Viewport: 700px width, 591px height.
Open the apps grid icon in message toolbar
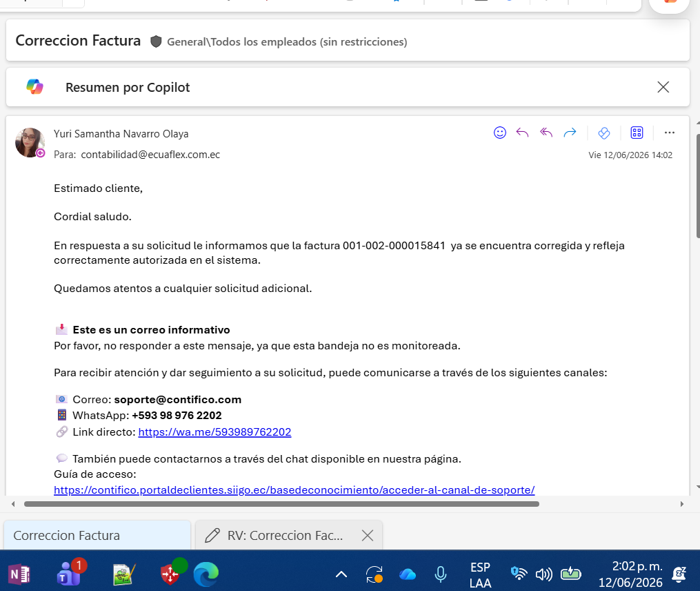tap(637, 133)
